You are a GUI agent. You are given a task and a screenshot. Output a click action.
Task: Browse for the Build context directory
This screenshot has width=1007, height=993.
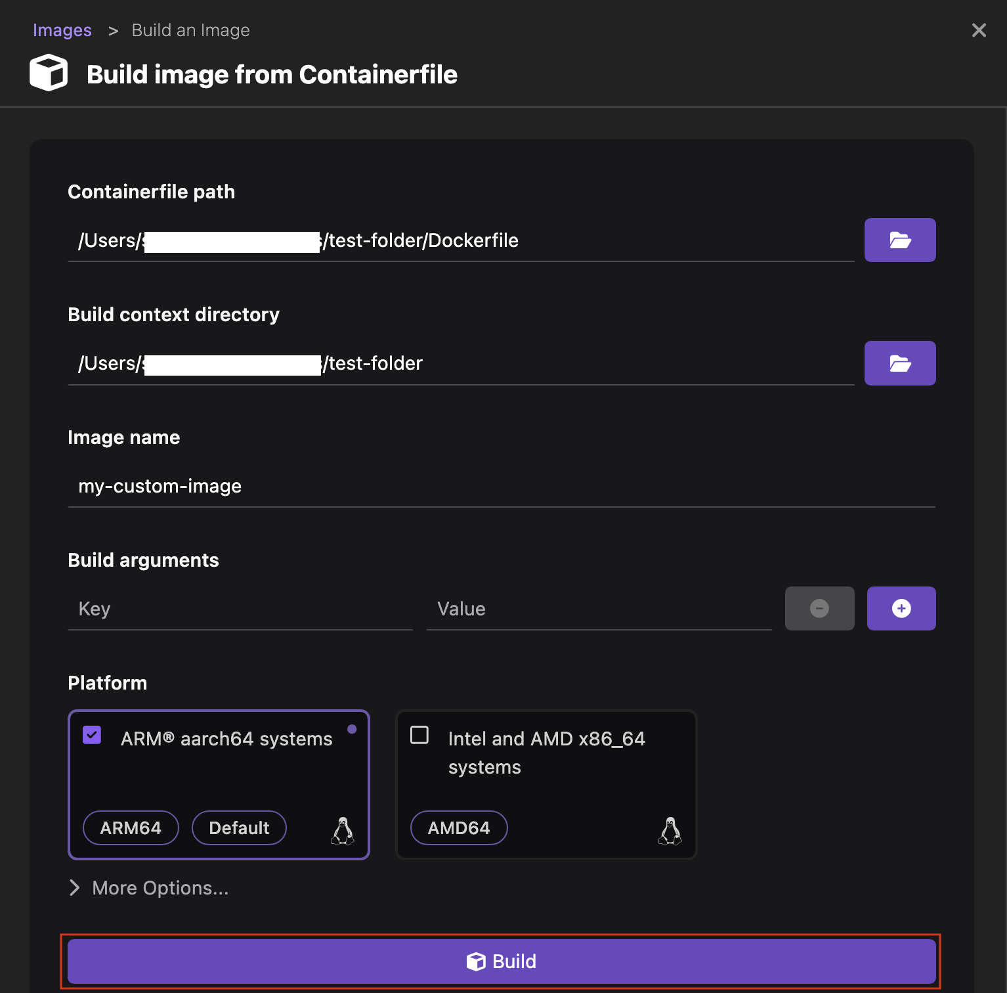coord(899,363)
